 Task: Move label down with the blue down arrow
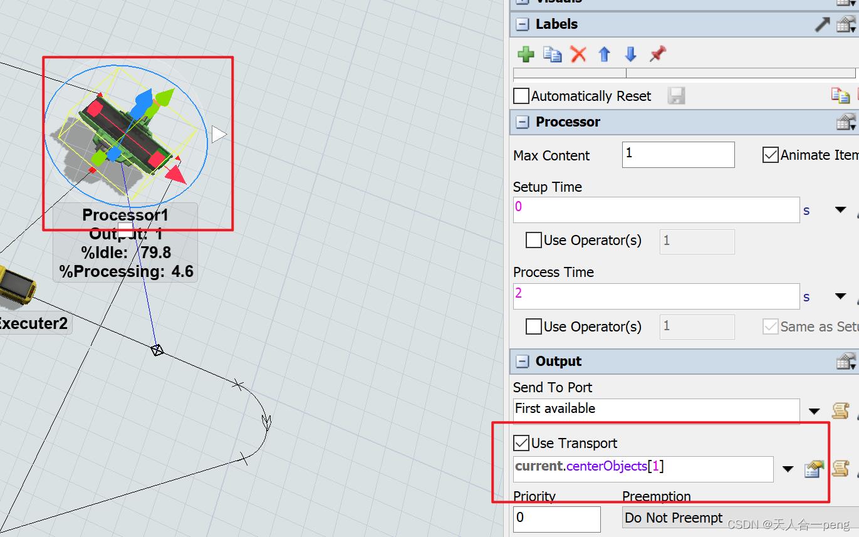(x=630, y=54)
